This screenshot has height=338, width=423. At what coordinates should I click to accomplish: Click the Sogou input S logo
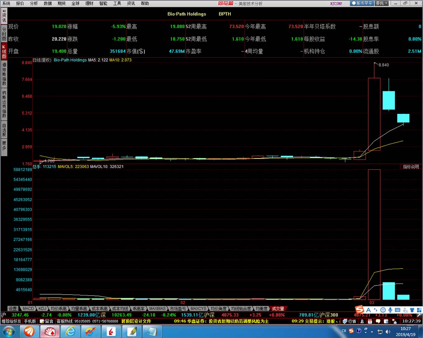pyautogui.click(x=360, y=310)
